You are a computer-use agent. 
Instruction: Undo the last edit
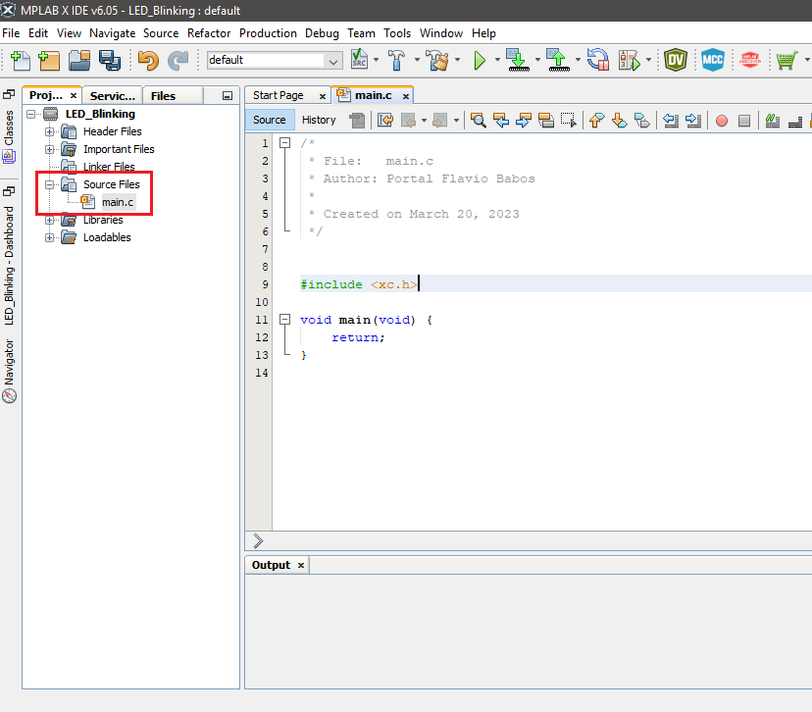tap(149, 60)
